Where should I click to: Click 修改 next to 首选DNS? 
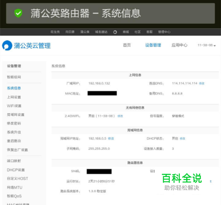pyautogui.click(x=202, y=83)
